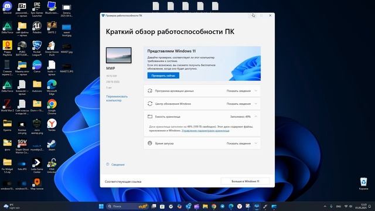The height and width of the screenshot is (211, 375).
Task: Click 'Показать сведения' in startup time row
Action: (x=238, y=144)
